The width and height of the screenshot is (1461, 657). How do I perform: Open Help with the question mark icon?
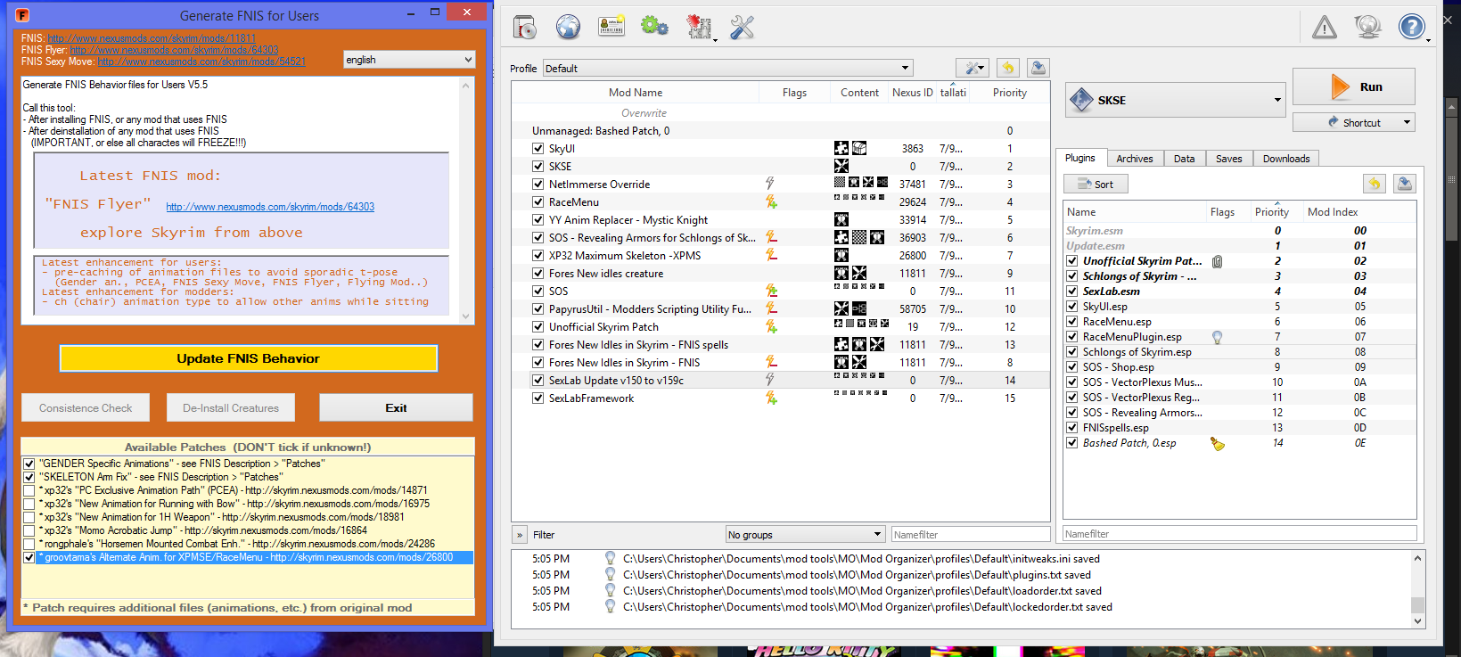point(1411,27)
